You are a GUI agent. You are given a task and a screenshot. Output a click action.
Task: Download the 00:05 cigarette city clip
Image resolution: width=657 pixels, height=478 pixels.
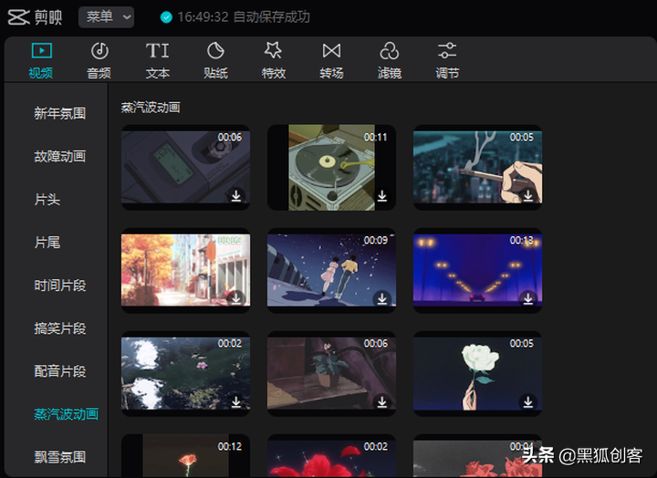pos(528,195)
